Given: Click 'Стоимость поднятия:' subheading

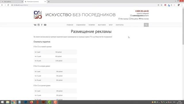Looking at the screenshot, I should (42, 42).
